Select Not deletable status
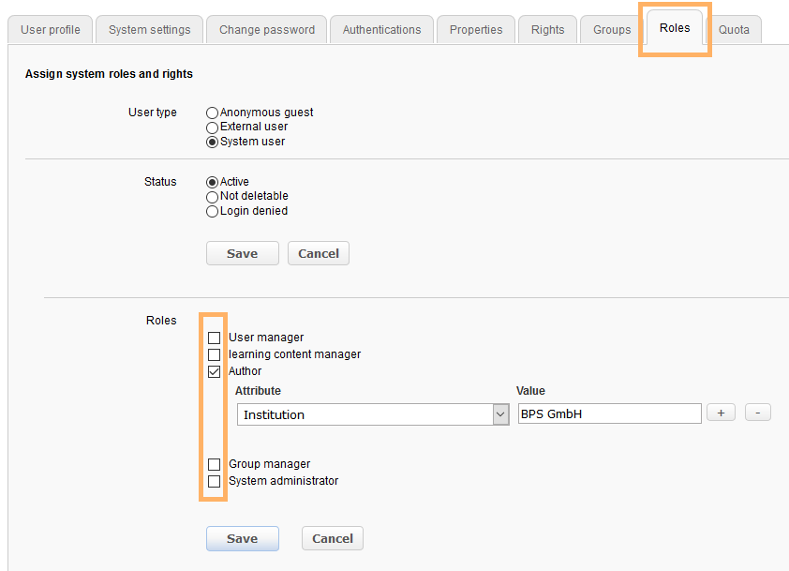Viewport: 789px width, 571px height. click(x=212, y=197)
